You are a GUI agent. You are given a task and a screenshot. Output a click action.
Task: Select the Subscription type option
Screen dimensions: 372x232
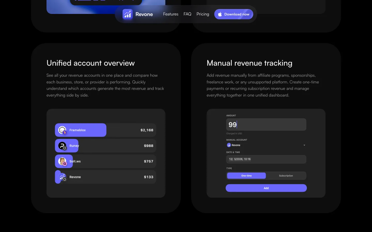(286, 176)
